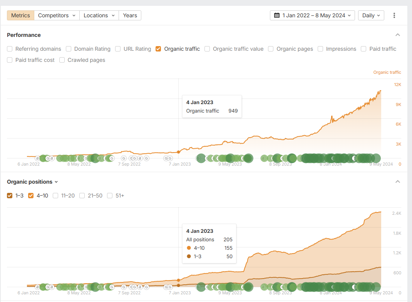
Task: Open the Daily interval dropdown
Action: pos(371,15)
